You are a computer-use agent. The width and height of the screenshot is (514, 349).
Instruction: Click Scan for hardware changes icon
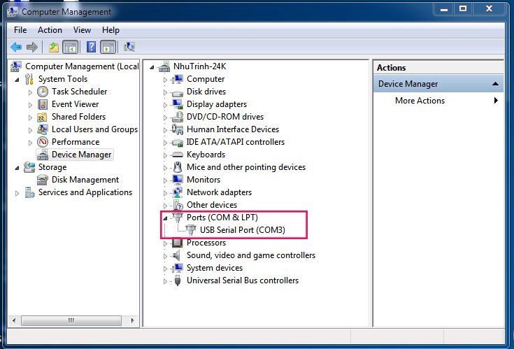[x=129, y=47]
